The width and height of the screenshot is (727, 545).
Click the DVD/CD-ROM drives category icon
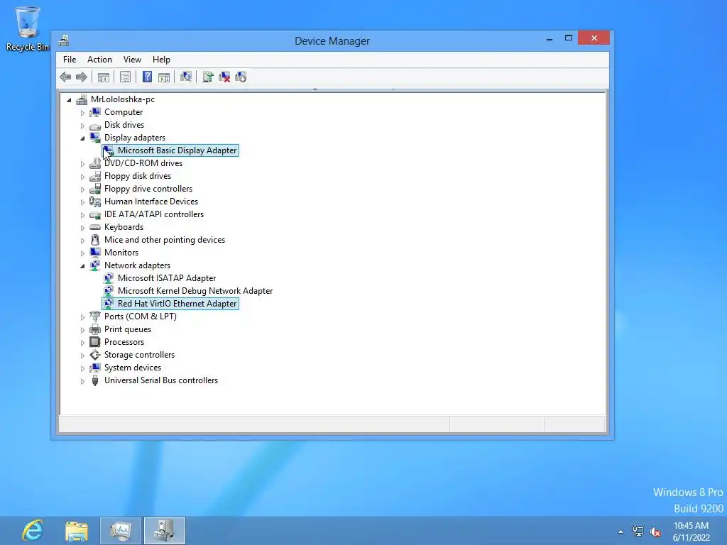[x=95, y=163]
